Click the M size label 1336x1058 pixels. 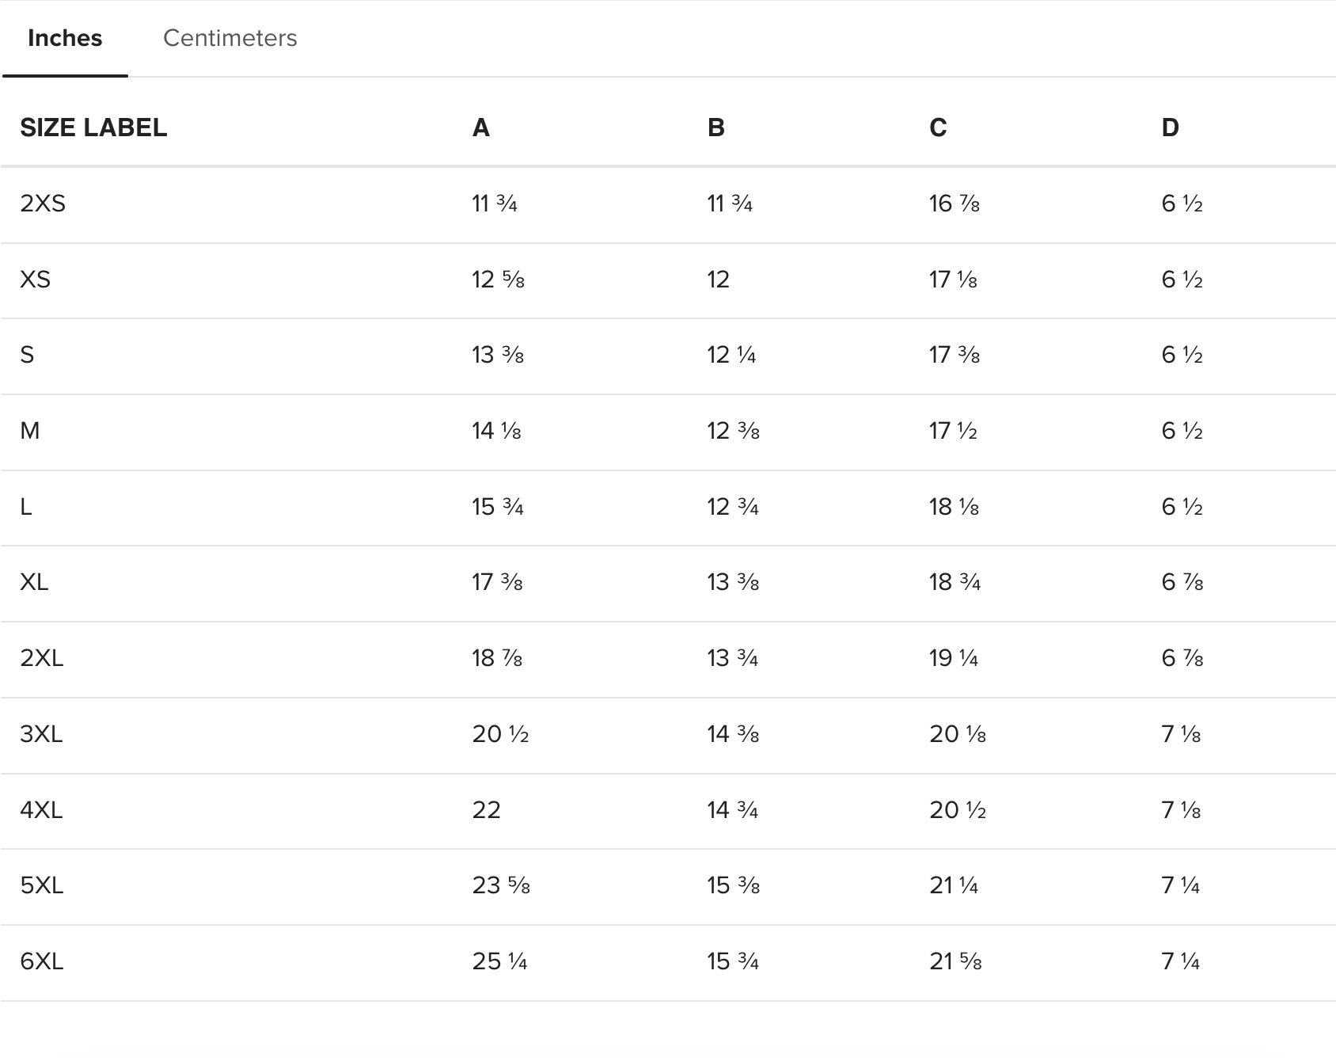[29, 431]
